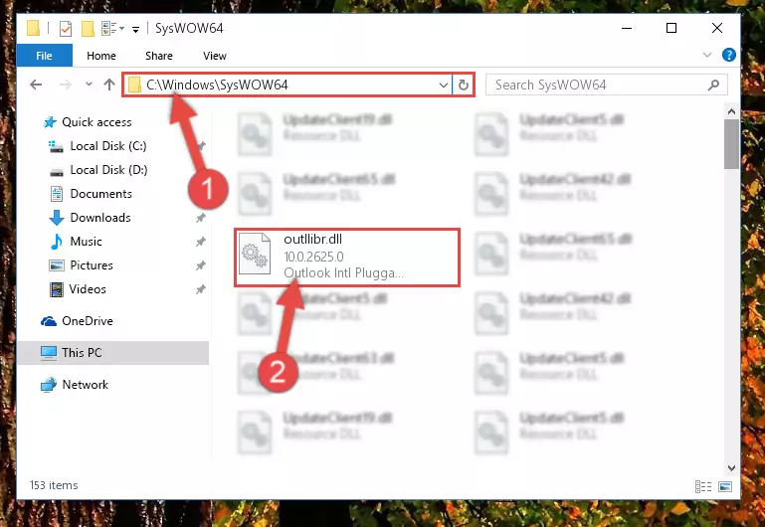
Task: Click the Search SysWOW64 box
Action: [x=607, y=85]
